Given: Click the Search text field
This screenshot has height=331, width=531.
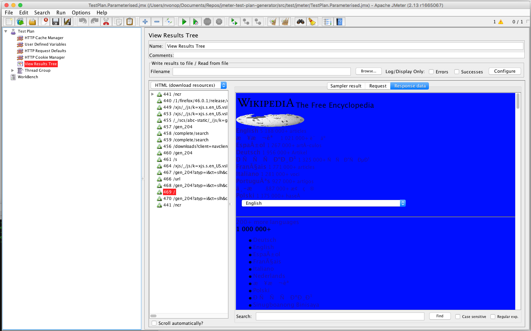Looking at the screenshot, I should (x=340, y=316).
